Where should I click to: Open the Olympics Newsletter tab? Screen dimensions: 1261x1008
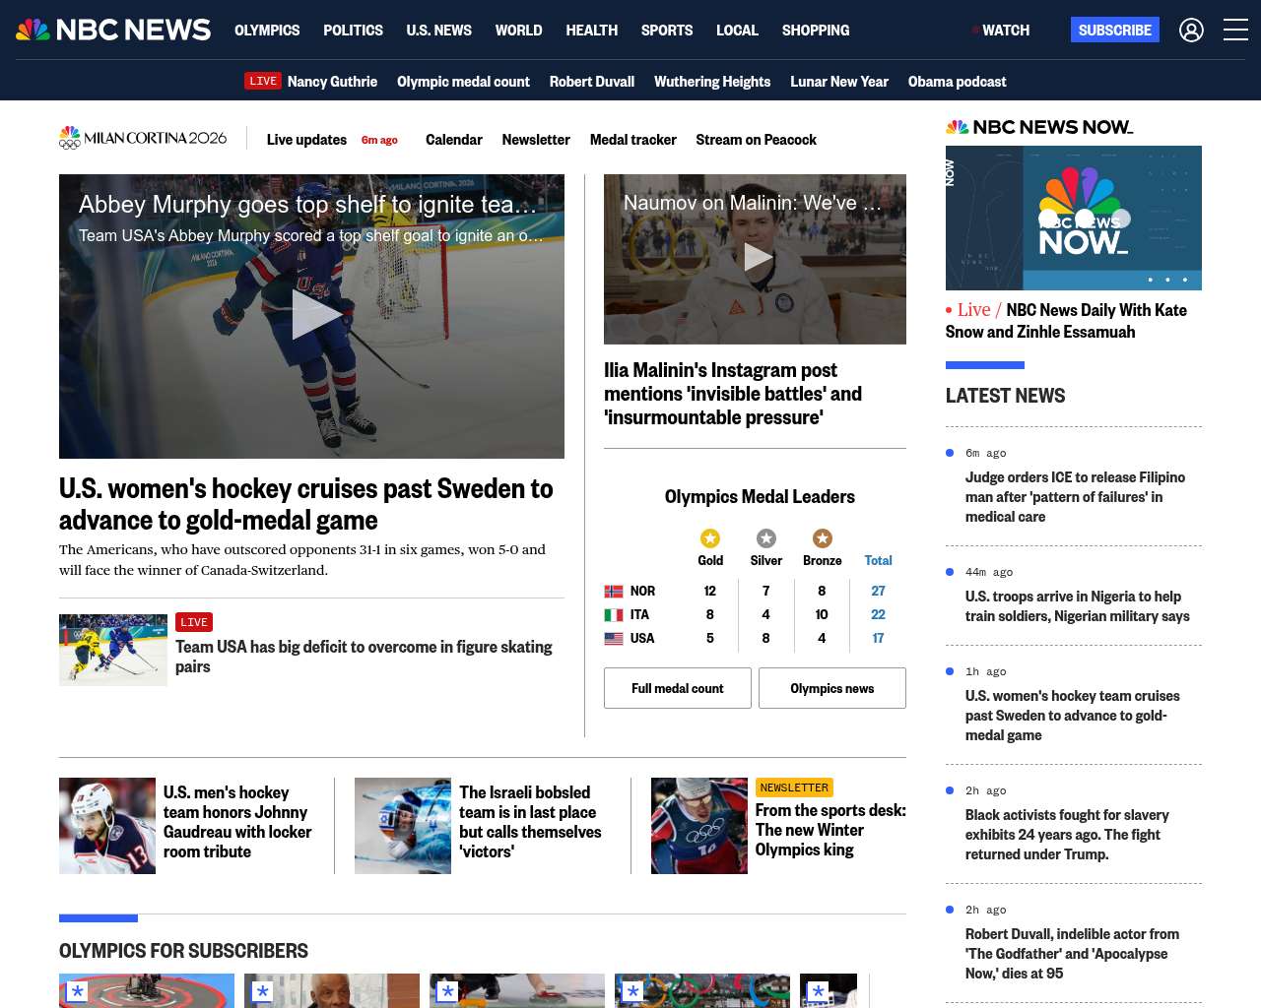(536, 140)
